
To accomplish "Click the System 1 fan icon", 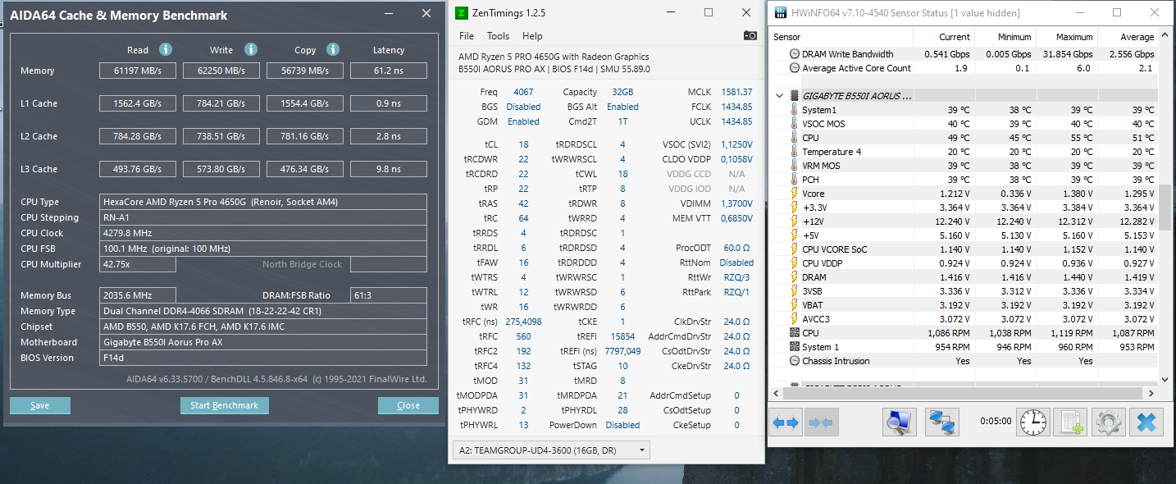I will coord(795,347).
